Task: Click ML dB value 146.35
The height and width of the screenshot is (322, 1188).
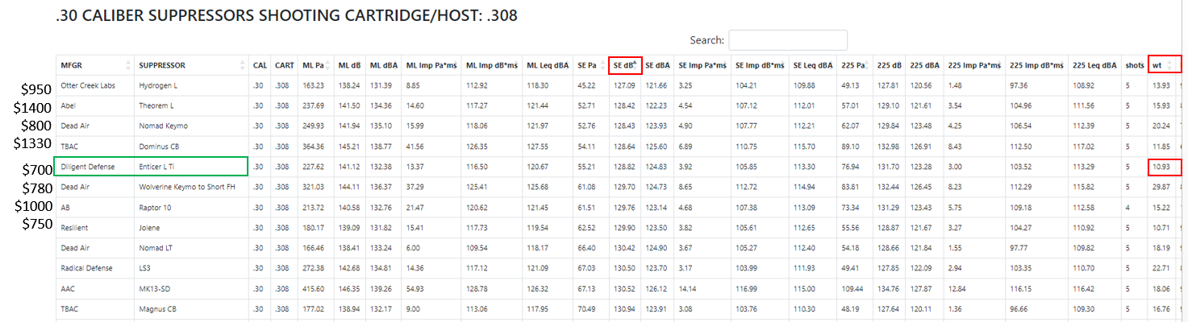Action: (348, 288)
